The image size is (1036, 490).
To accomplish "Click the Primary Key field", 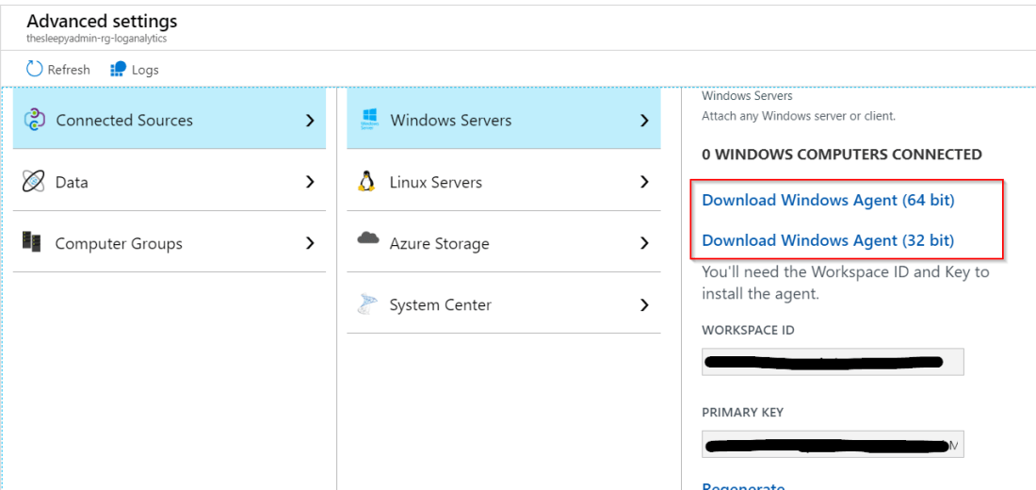I will click(833, 444).
